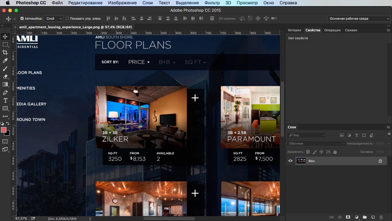Open the Изображение menu
This screenshot has width=392, height=221.
(123, 3)
